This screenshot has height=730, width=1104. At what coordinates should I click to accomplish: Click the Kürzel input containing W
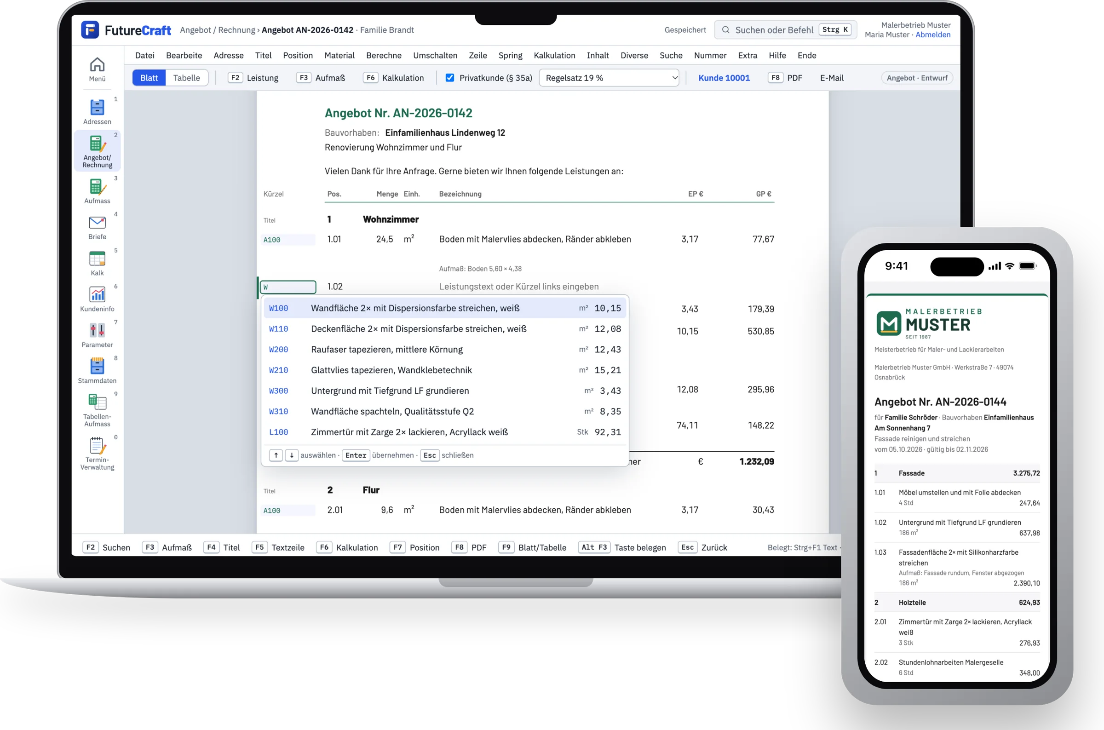click(288, 287)
